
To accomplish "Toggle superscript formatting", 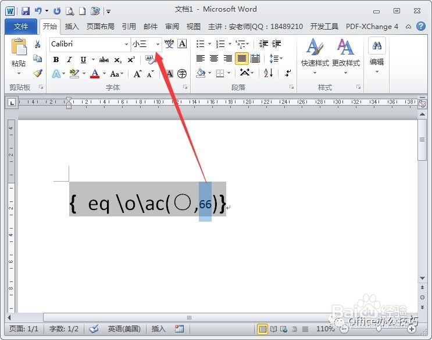I will 131,60.
